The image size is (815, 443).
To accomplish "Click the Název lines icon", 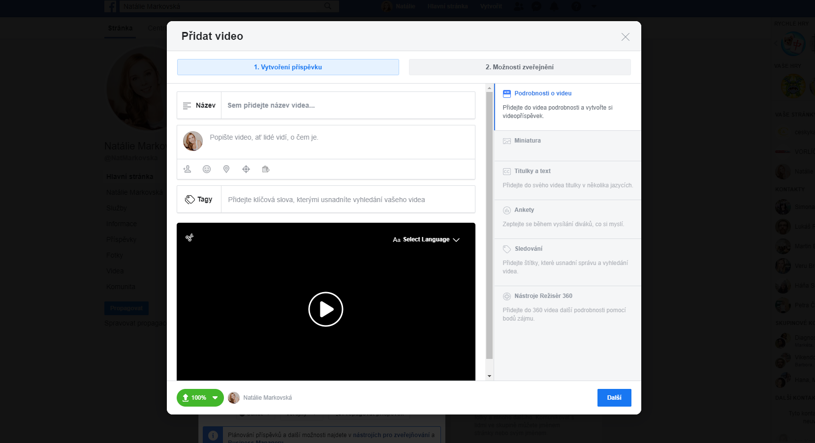I will pos(187,106).
